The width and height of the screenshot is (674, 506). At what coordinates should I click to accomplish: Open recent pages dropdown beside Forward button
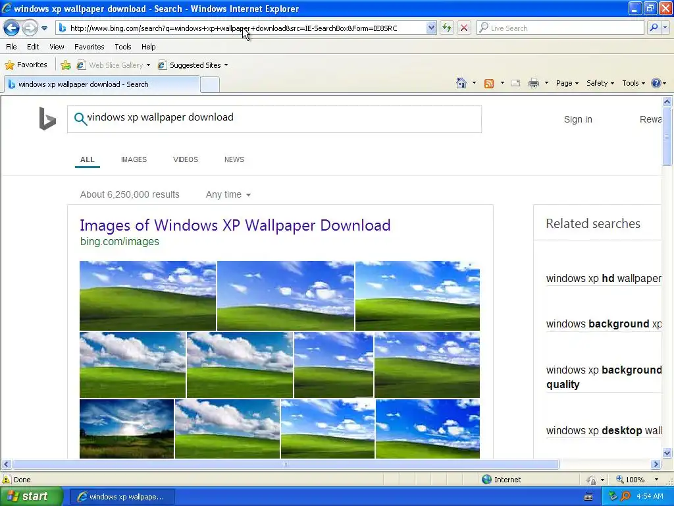point(44,28)
